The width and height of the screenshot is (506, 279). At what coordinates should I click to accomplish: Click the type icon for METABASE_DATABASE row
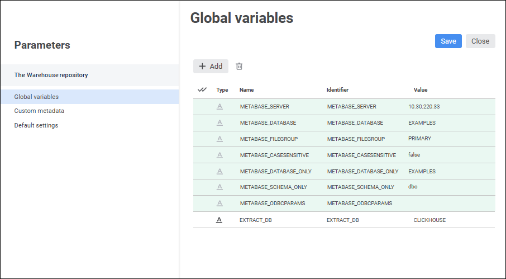click(x=219, y=123)
